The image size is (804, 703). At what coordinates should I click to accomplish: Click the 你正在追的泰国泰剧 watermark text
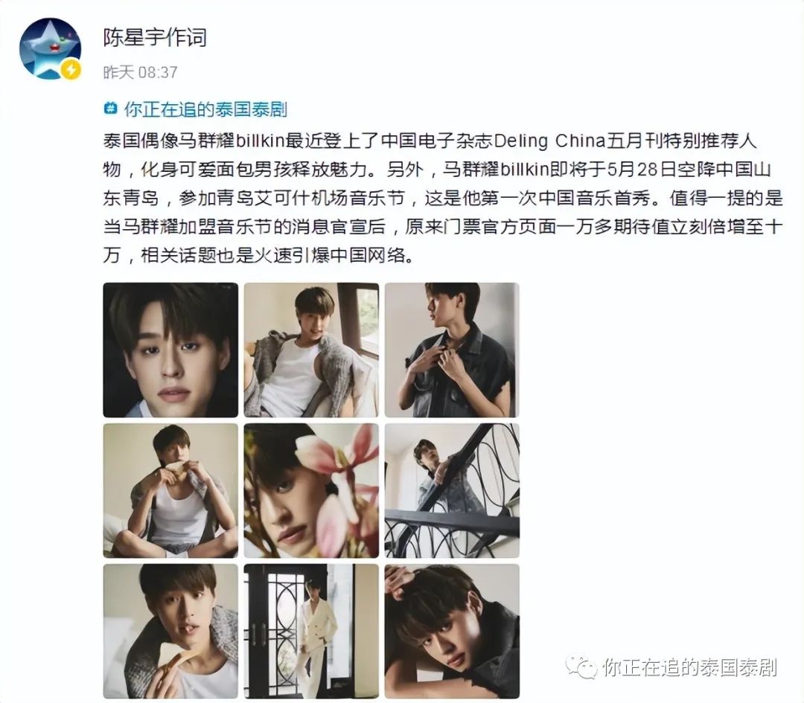(x=689, y=667)
